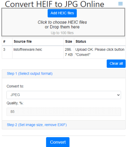The width and height of the screenshot is (127, 147).
Task: Focus the Quality percent field showing 85
Action: (x=64, y=112)
